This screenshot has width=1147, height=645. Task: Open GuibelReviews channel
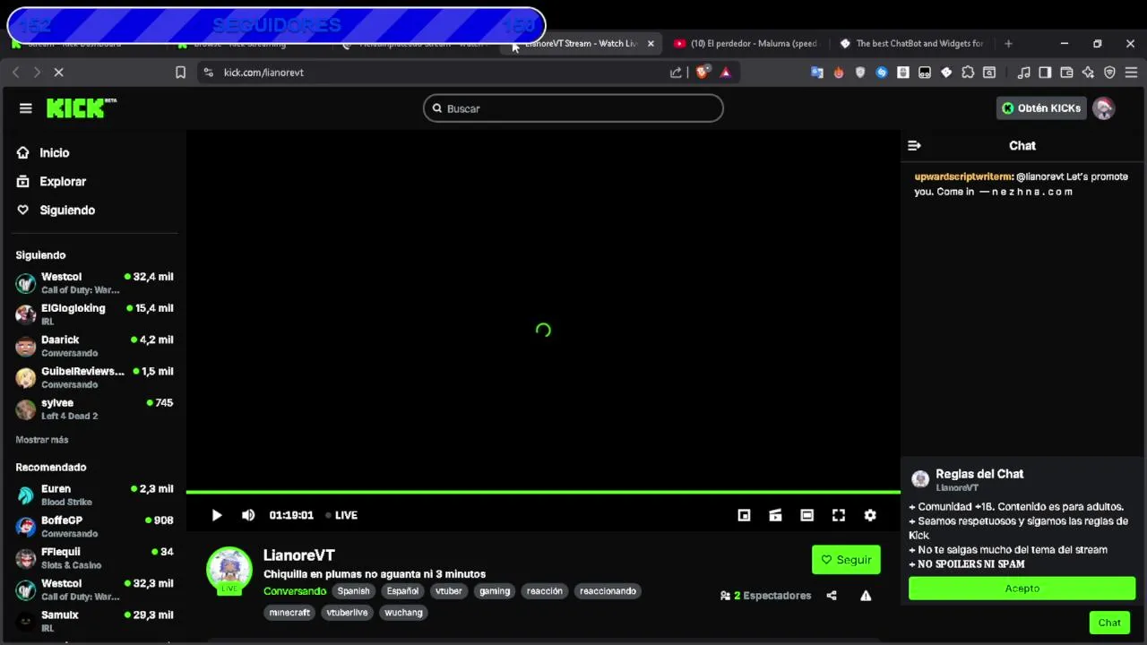[94, 377]
